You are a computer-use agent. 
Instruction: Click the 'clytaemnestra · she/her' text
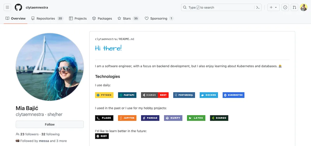pyautogui.click(x=39, y=114)
